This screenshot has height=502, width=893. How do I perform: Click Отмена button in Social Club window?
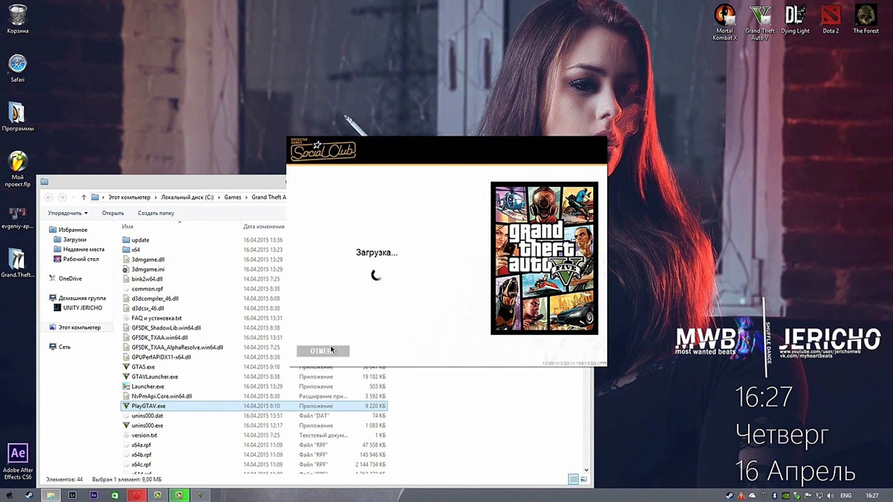323,351
